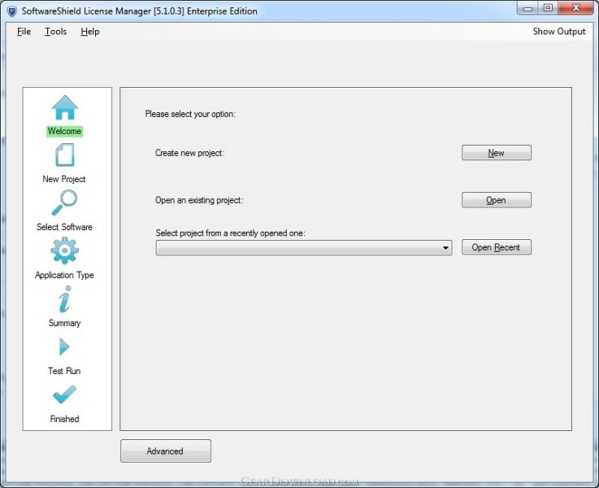The width and height of the screenshot is (599, 488).
Task: Click the SoftwareShield title bar shield icon
Action: [12, 11]
